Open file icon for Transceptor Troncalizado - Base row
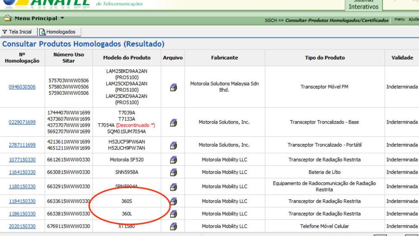419x236 pixels. click(x=173, y=122)
